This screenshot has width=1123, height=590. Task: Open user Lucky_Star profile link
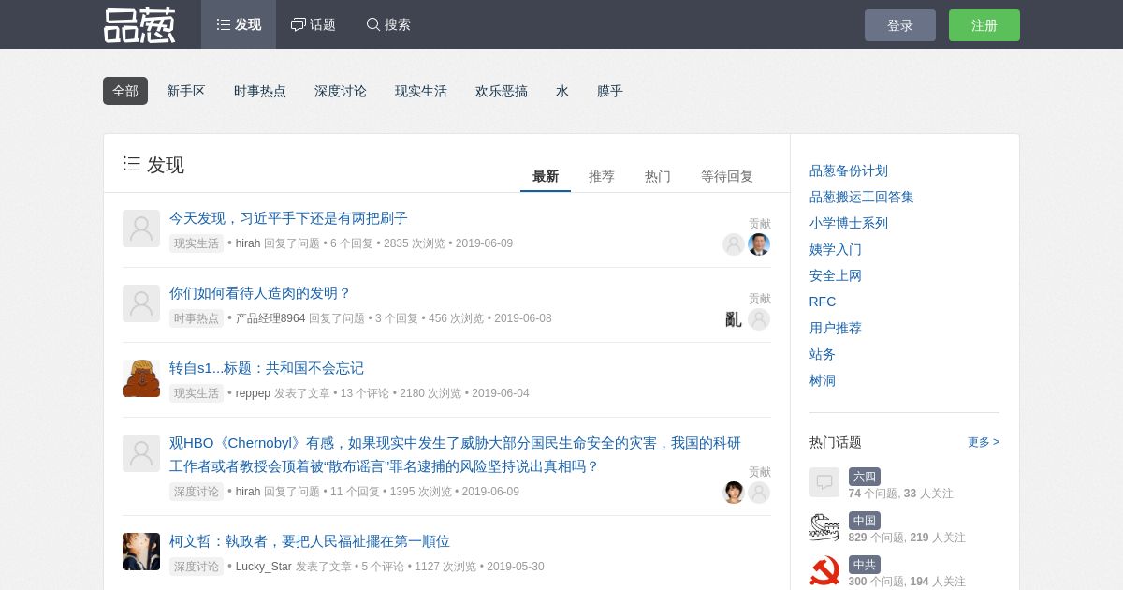point(264,567)
